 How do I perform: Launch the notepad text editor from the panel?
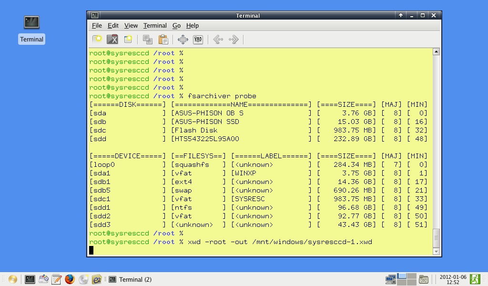click(56, 279)
